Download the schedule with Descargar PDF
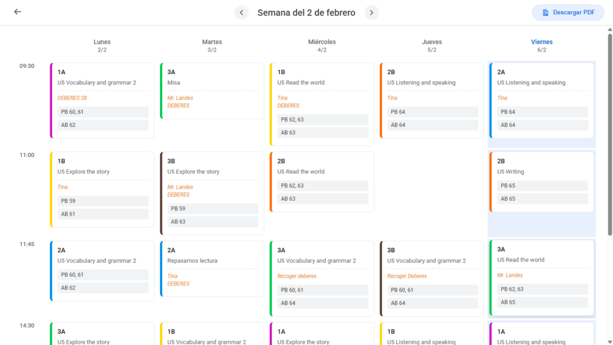Image resolution: width=613 pixels, height=345 pixels. pos(568,13)
